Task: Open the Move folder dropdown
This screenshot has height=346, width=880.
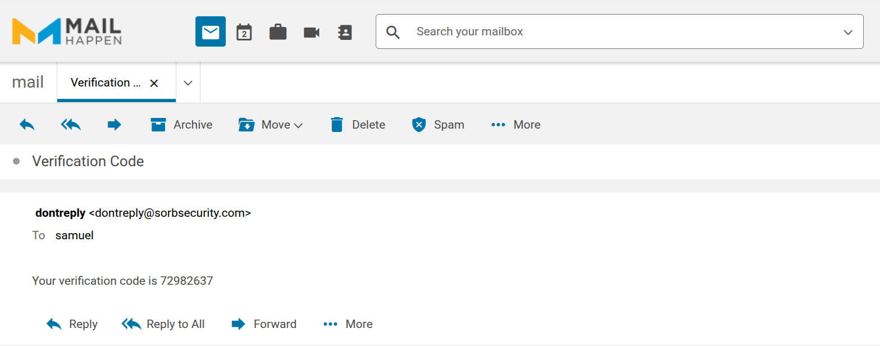Action: (271, 125)
